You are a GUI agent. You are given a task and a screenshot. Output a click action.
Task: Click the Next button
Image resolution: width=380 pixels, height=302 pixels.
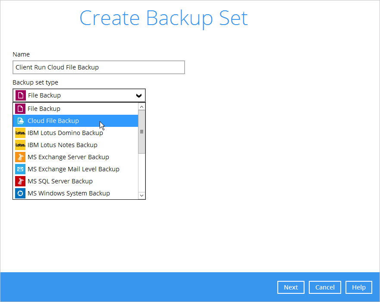click(x=291, y=287)
